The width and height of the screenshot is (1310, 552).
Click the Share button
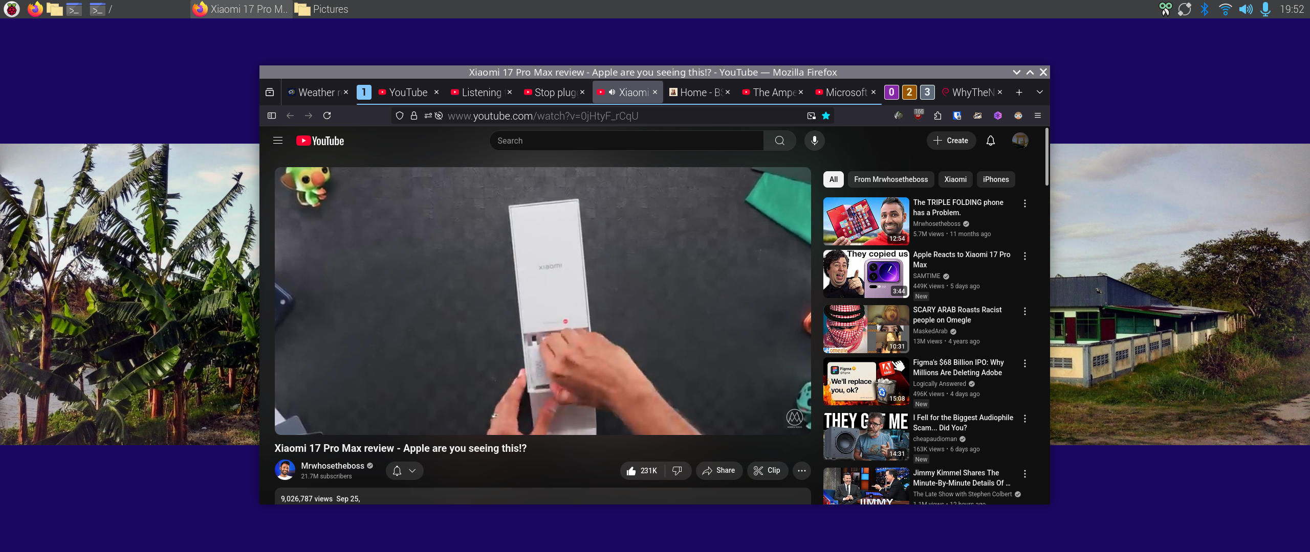pos(718,471)
